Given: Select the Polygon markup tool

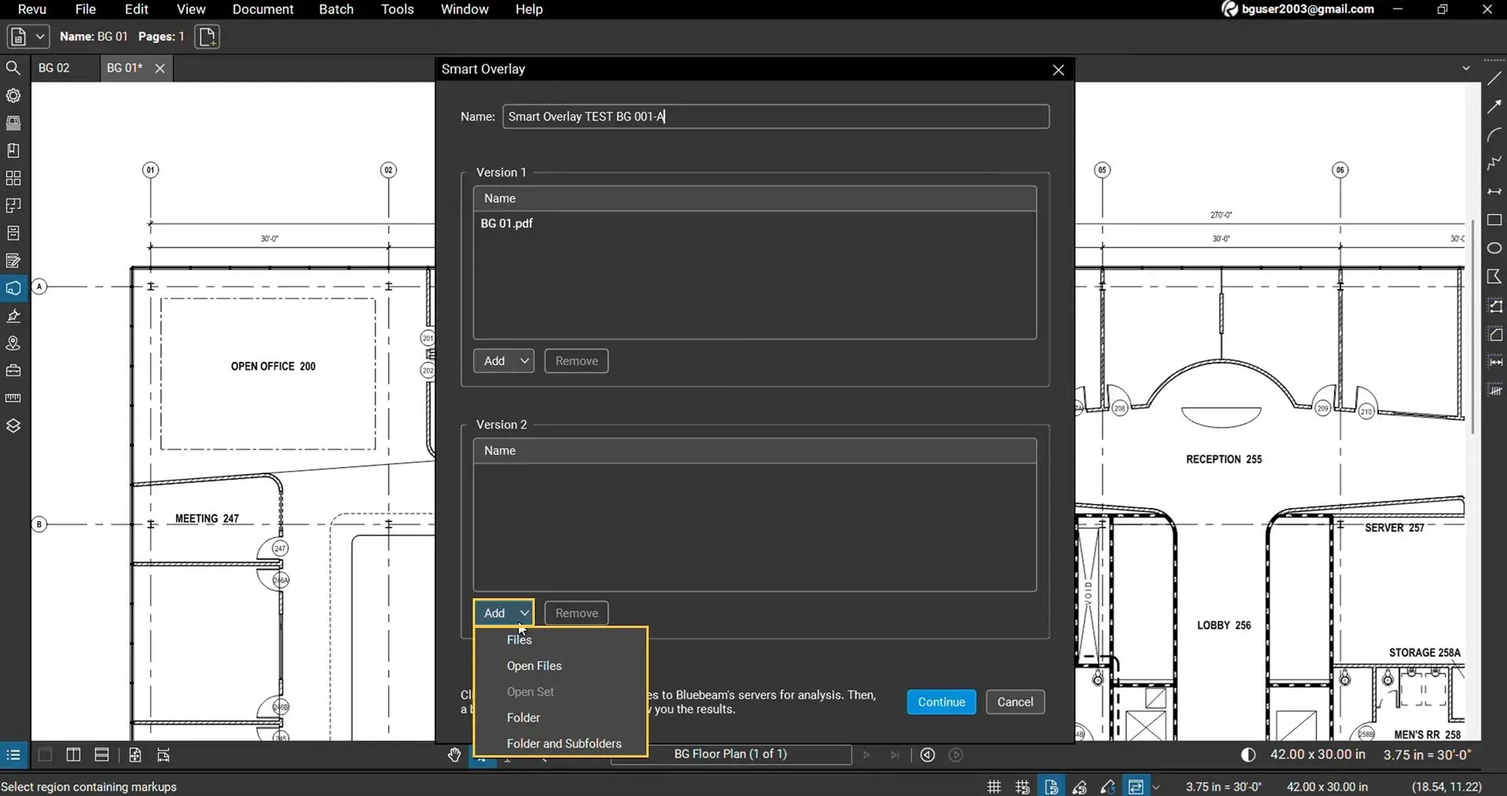Looking at the screenshot, I should (x=1494, y=276).
